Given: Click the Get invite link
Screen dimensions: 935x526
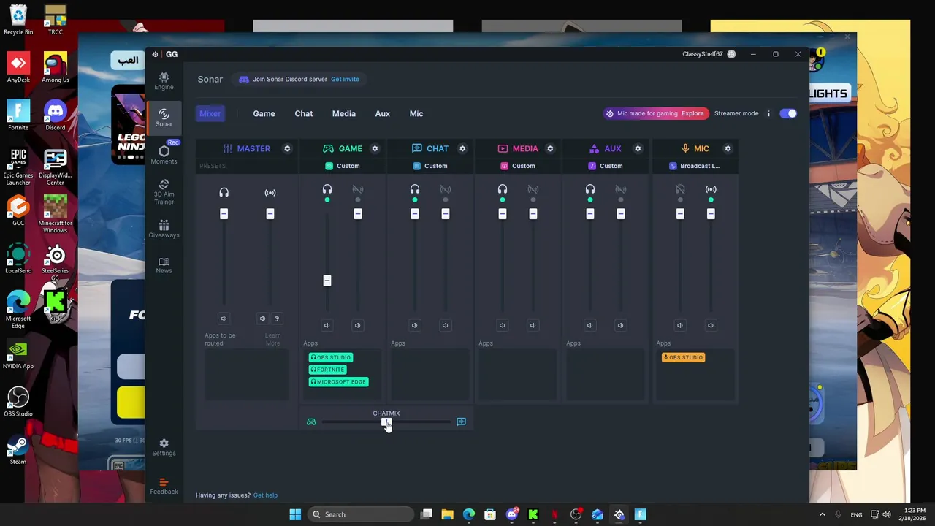Looking at the screenshot, I should coord(345,79).
